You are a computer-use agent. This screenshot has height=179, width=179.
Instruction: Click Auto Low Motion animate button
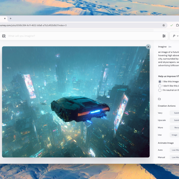[174, 150]
